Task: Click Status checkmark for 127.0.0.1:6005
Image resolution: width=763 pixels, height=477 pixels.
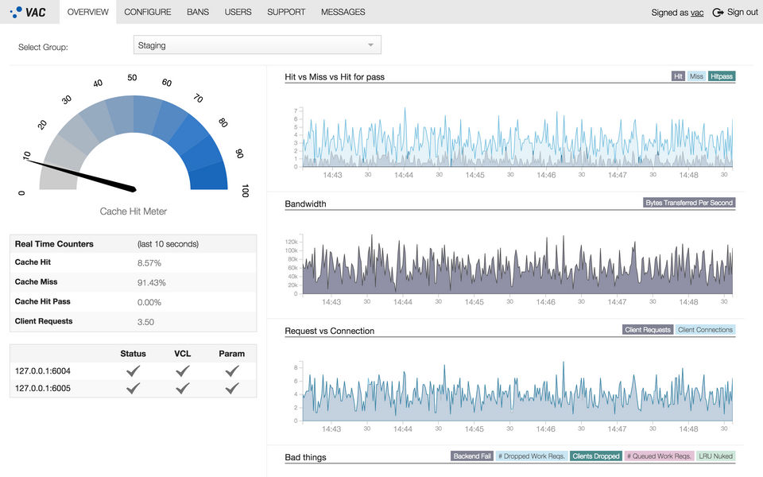Action: 133,388
